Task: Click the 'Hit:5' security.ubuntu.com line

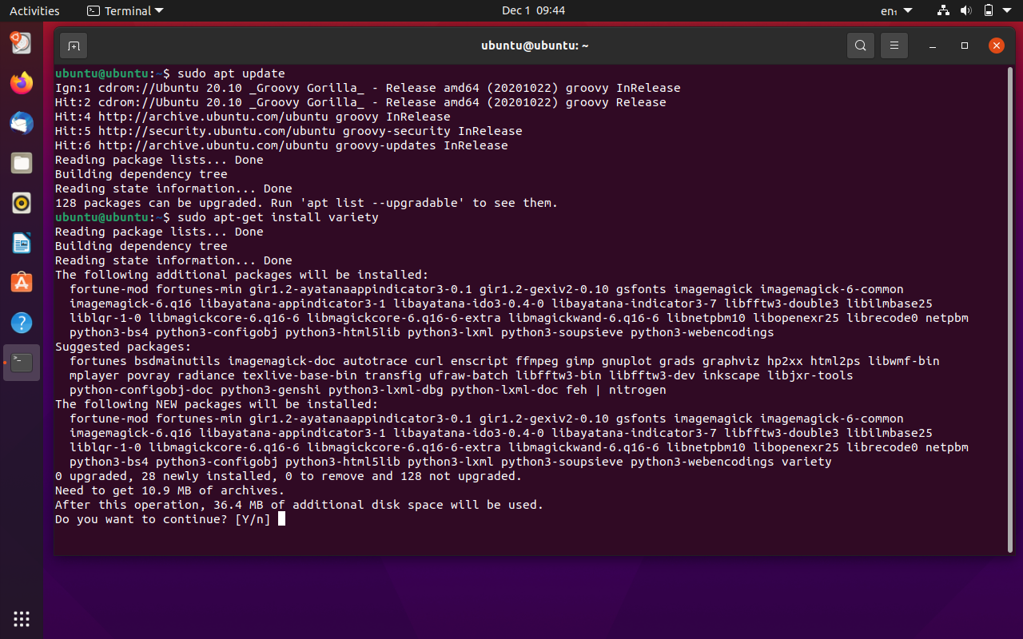Action: click(x=289, y=131)
